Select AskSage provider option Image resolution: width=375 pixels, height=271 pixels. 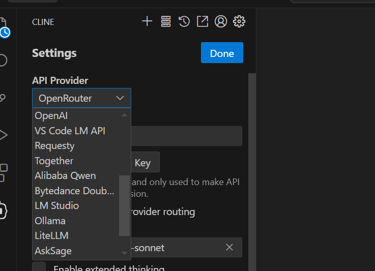coord(76,251)
